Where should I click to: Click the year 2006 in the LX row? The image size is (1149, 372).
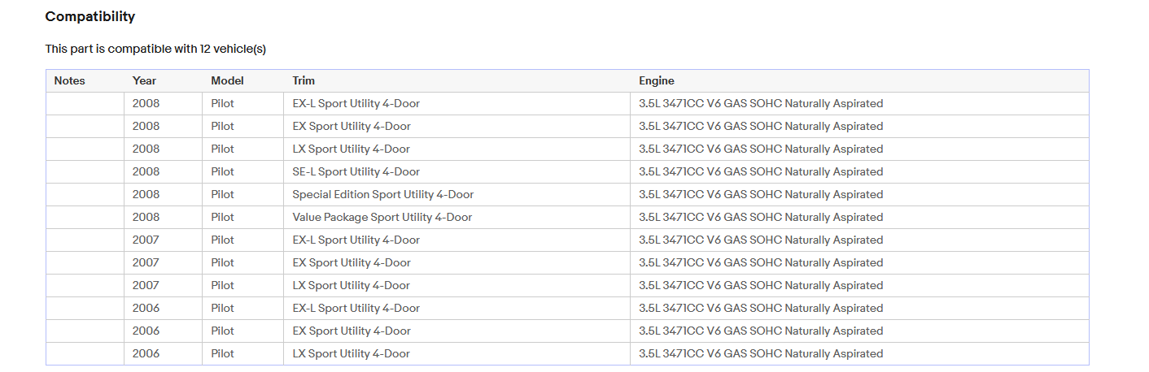(146, 353)
